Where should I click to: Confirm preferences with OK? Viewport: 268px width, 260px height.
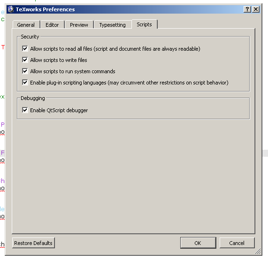198,243
